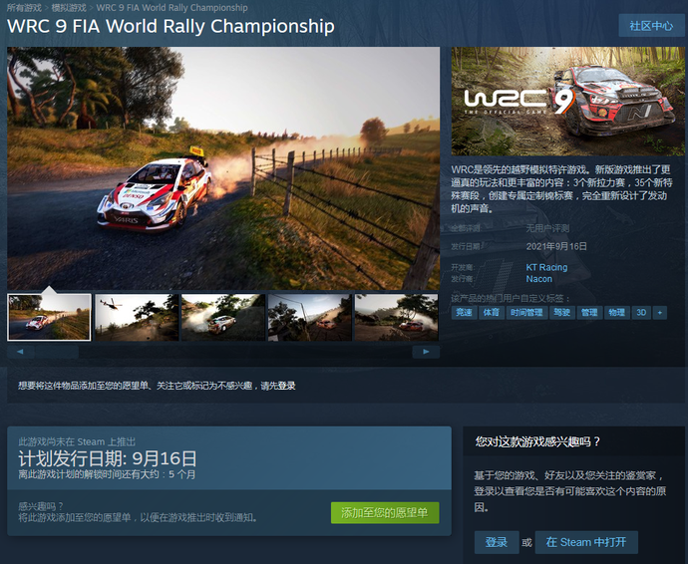
Task: Select the 物理 physics tag
Action: coord(616,313)
